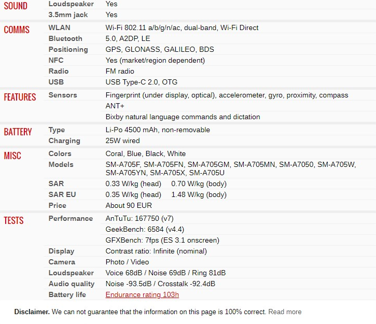This screenshot has width=376, height=324.
Task: Click the battery Charging label
Action: [x=64, y=140]
